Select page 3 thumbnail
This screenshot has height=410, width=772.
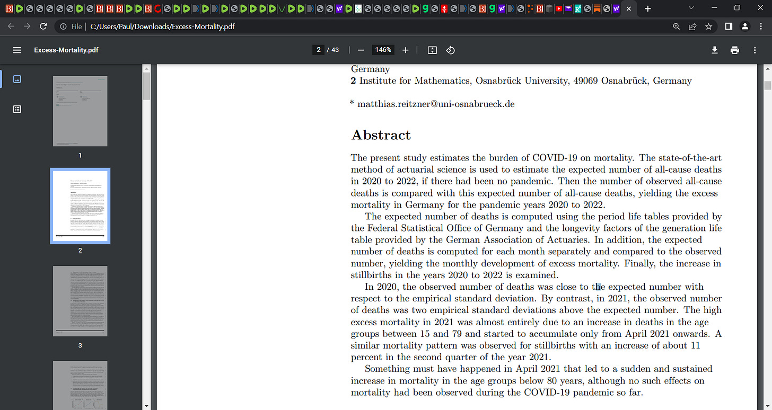tap(80, 301)
